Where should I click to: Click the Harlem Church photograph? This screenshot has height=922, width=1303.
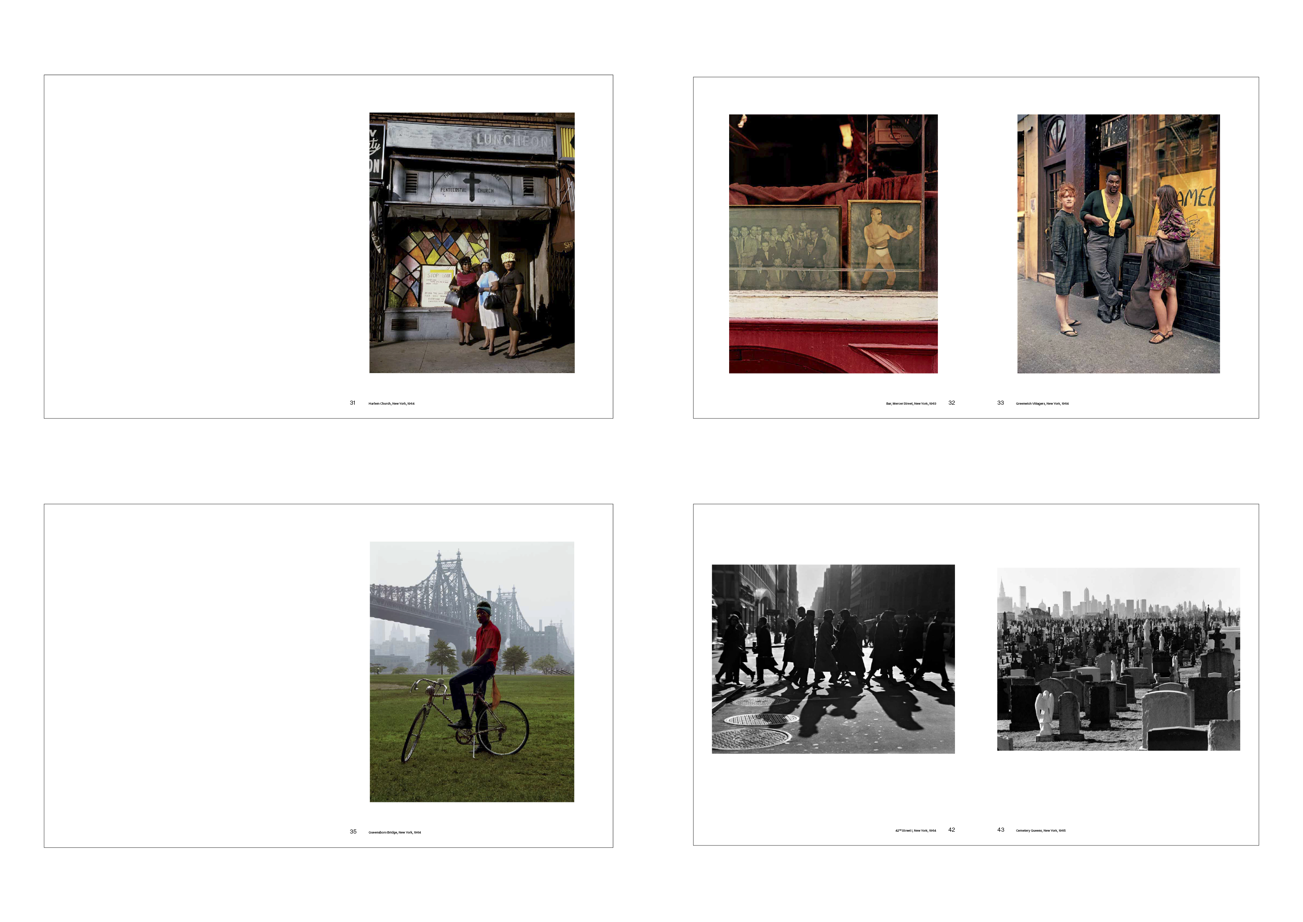[x=472, y=242]
